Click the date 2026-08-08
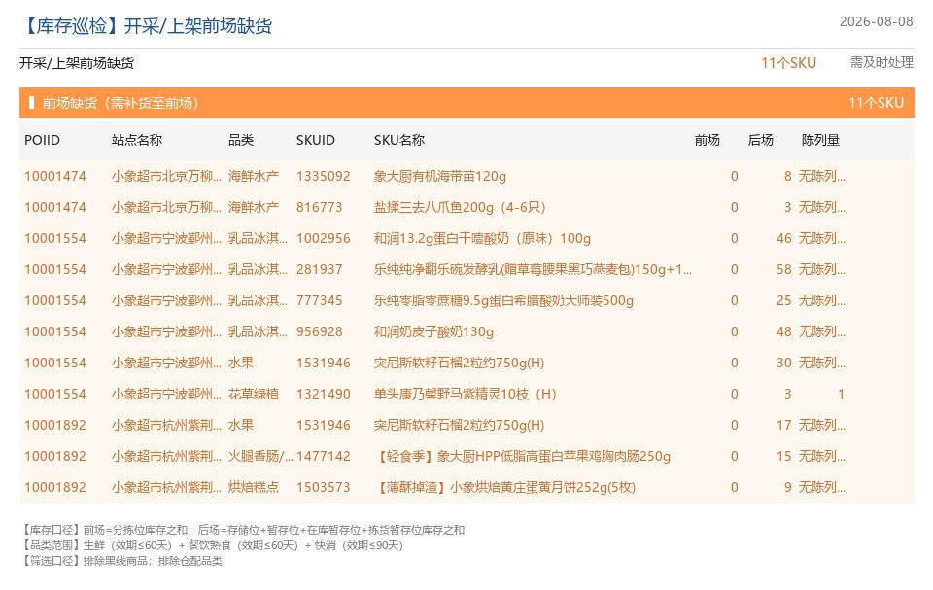Screen dimensions: 933x590 click(x=876, y=22)
